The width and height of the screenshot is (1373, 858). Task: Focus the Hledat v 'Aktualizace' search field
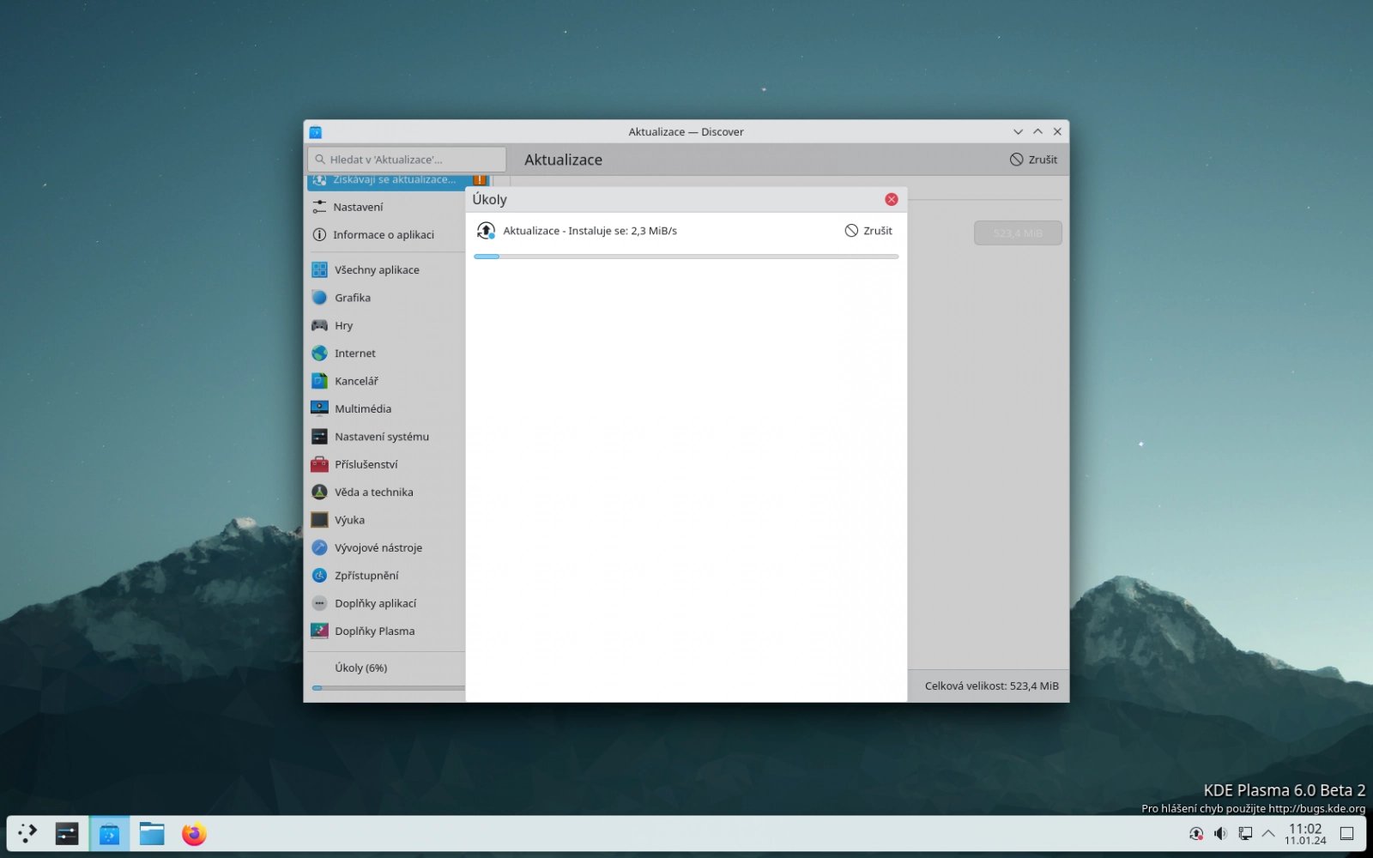407,160
